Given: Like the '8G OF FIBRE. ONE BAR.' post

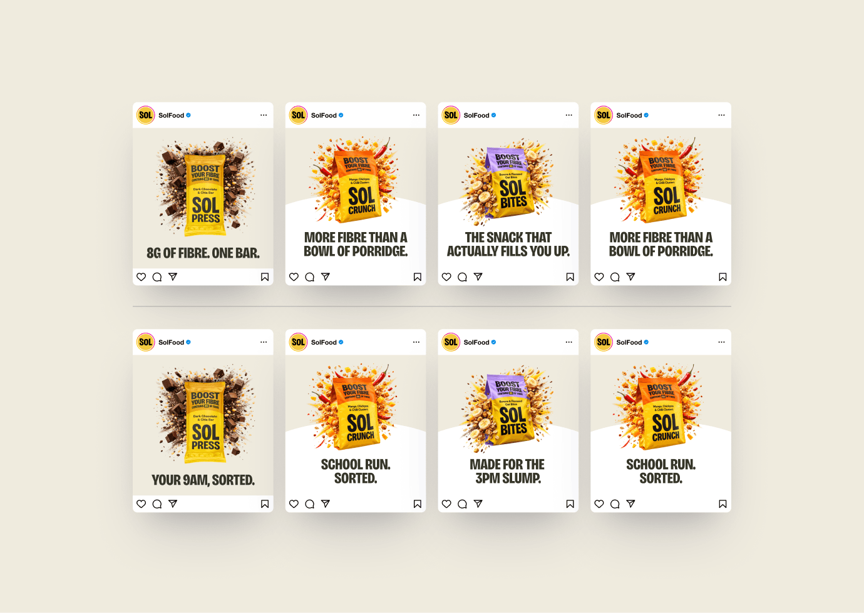Looking at the screenshot, I should click(141, 277).
